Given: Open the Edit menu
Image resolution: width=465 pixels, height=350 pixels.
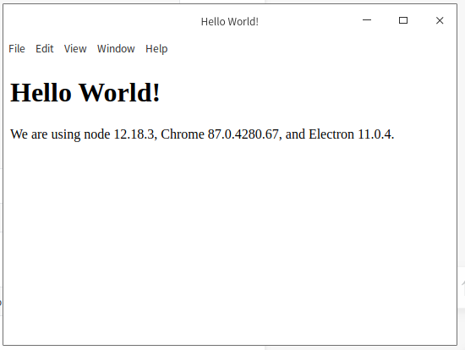Looking at the screenshot, I should point(45,49).
